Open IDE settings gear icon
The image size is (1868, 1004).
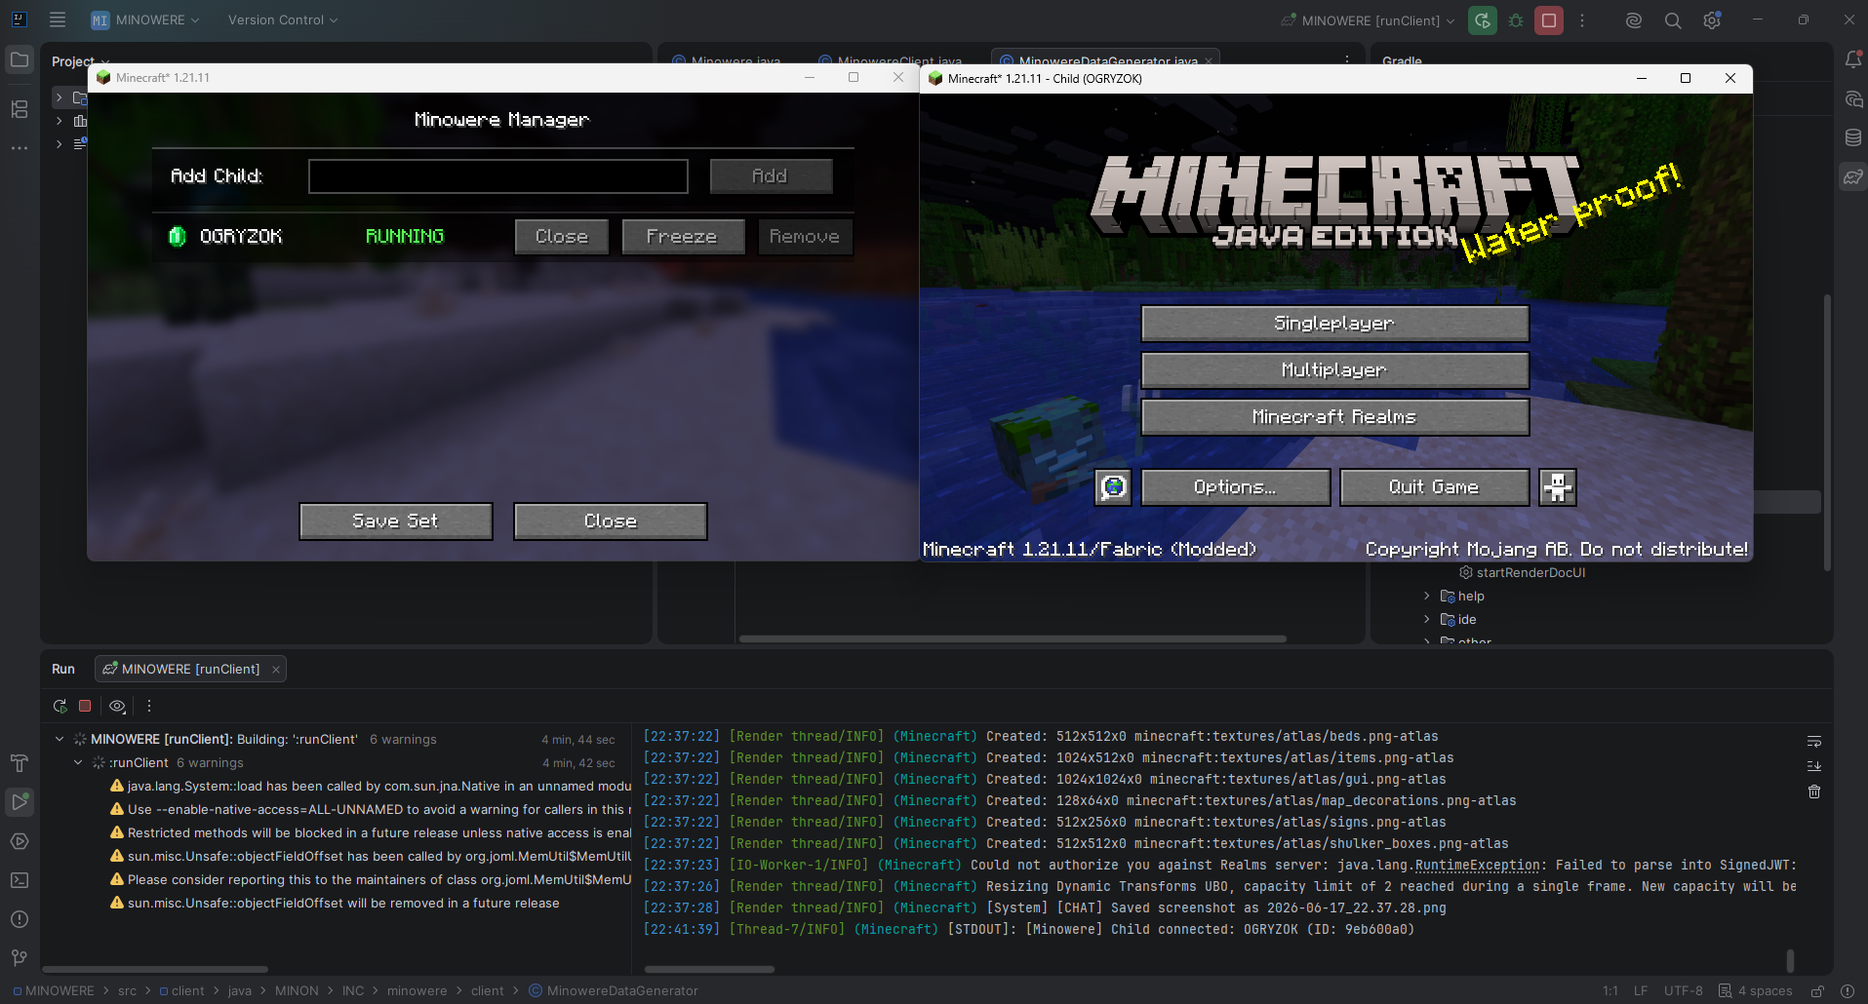1712,20
